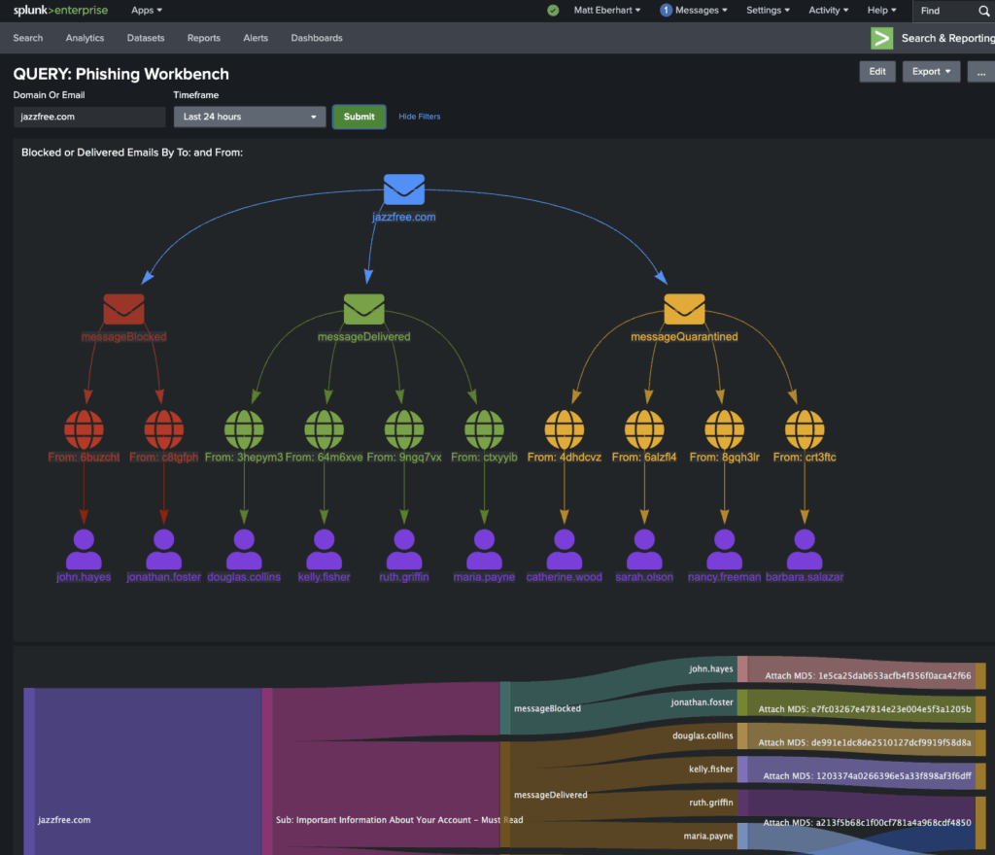Click the purple user icon for john.hayes
The image size is (995, 855).
pos(83,549)
